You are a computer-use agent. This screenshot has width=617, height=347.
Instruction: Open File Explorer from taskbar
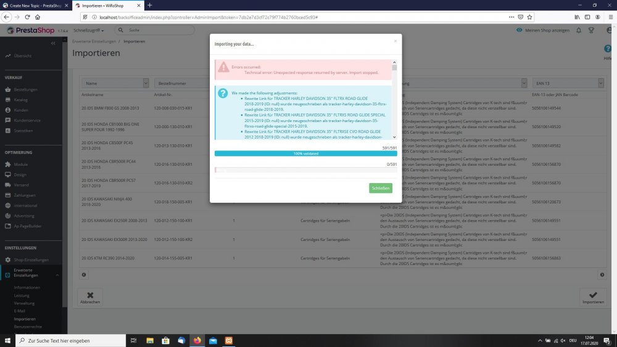click(x=150, y=341)
